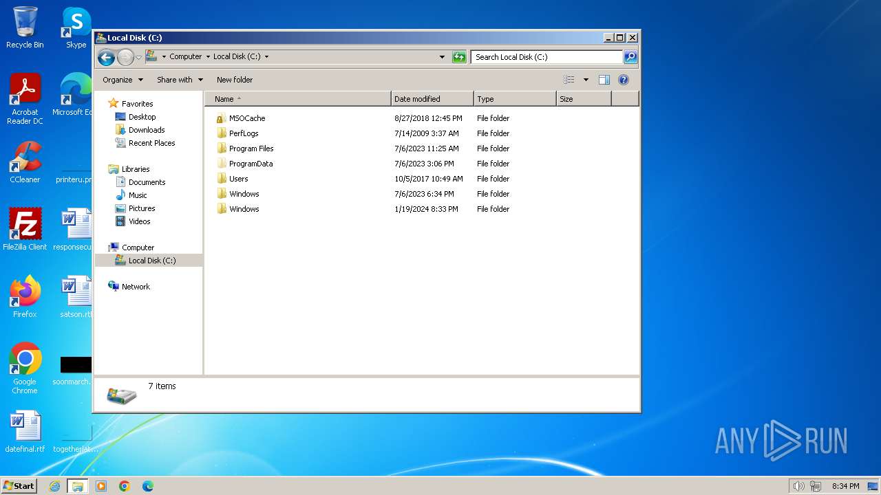This screenshot has width=881, height=495.
Task: Expand the Computer breadcrumb arrow
Action: 208,57
